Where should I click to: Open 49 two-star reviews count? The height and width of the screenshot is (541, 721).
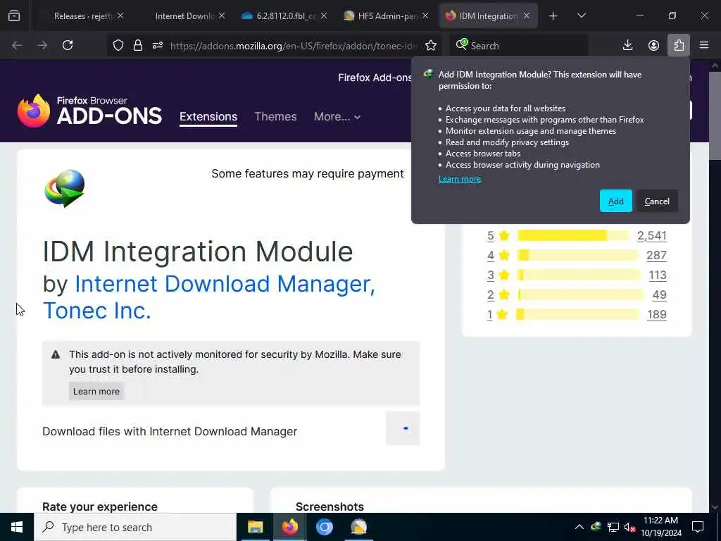click(659, 295)
